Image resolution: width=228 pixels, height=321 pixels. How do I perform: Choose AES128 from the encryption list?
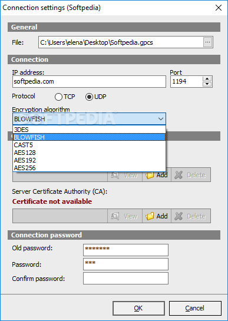tap(89, 153)
